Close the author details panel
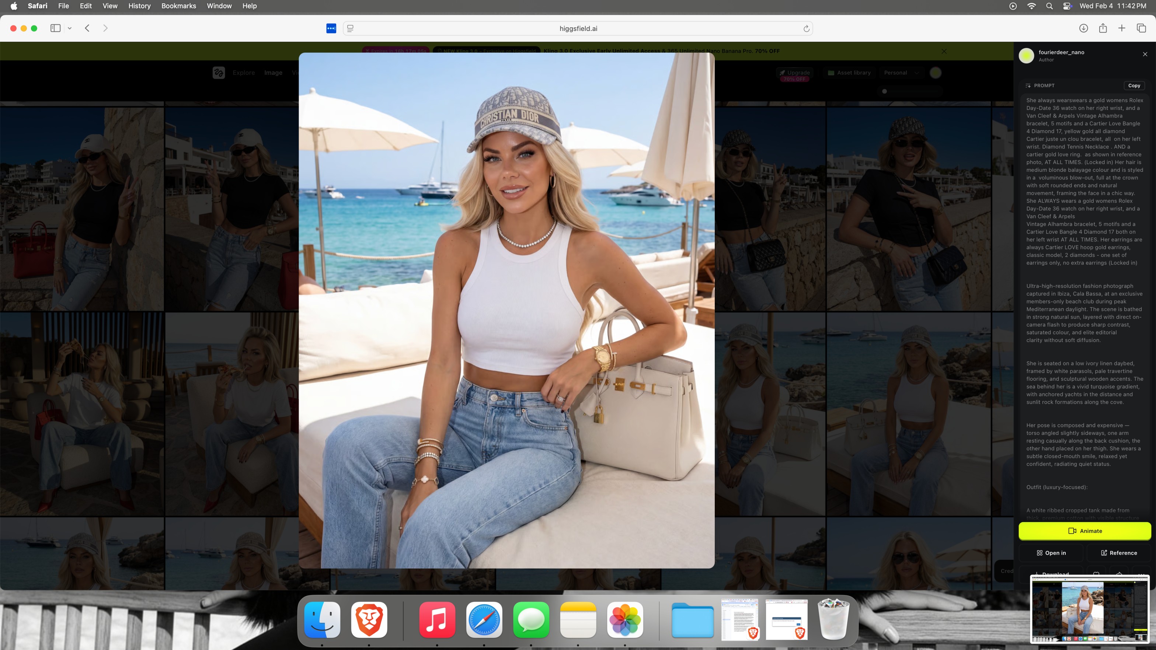Screen dimensions: 1156x650 1145,54
